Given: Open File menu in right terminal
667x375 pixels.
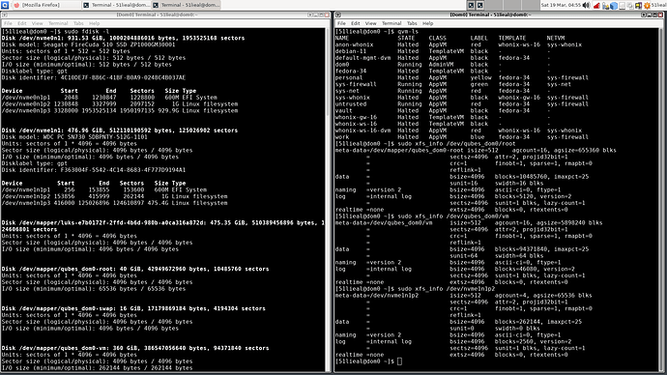Looking at the screenshot, I should pos(341,23).
